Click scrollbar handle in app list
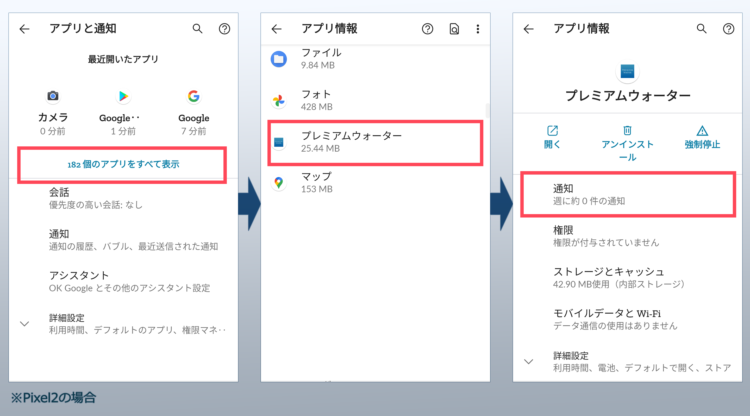 point(488,111)
